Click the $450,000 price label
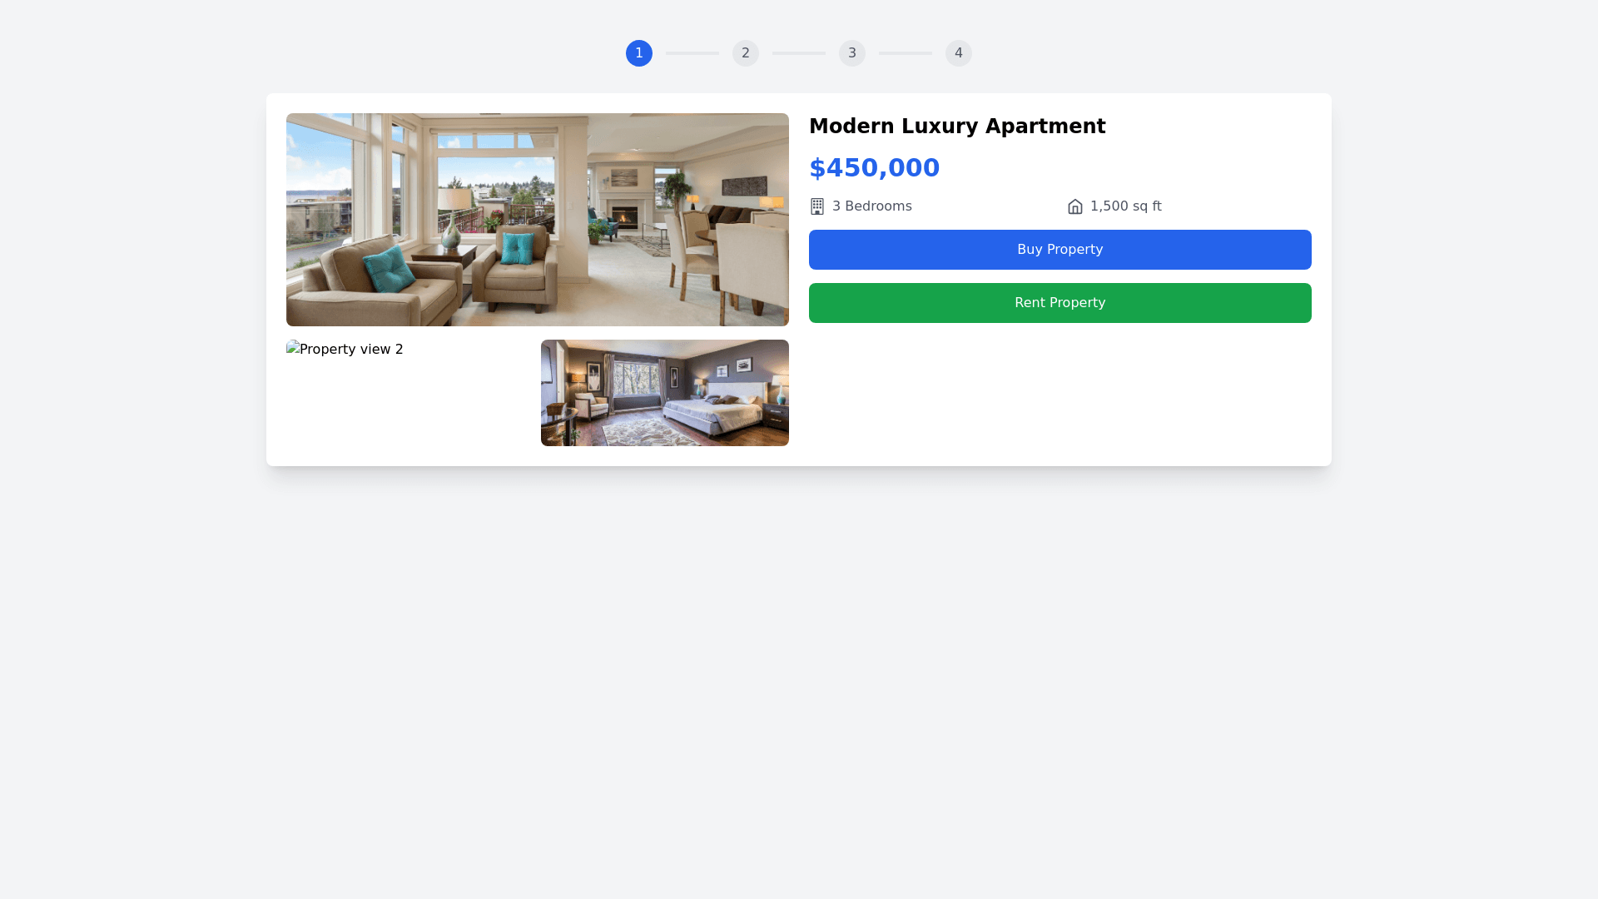This screenshot has width=1598, height=899. click(875, 168)
